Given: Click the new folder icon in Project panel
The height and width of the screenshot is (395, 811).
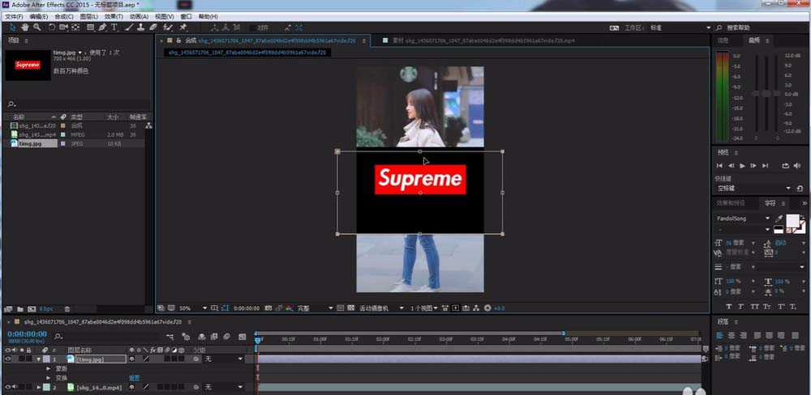Looking at the screenshot, I should pyautogui.click(x=20, y=308).
